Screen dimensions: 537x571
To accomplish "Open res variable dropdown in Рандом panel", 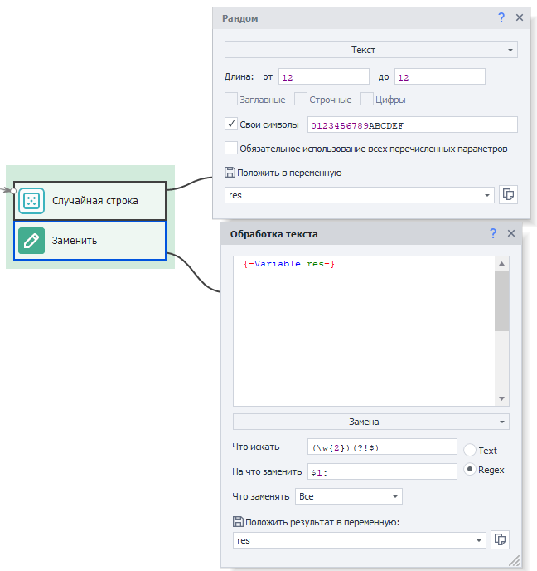I will click(x=487, y=195).
